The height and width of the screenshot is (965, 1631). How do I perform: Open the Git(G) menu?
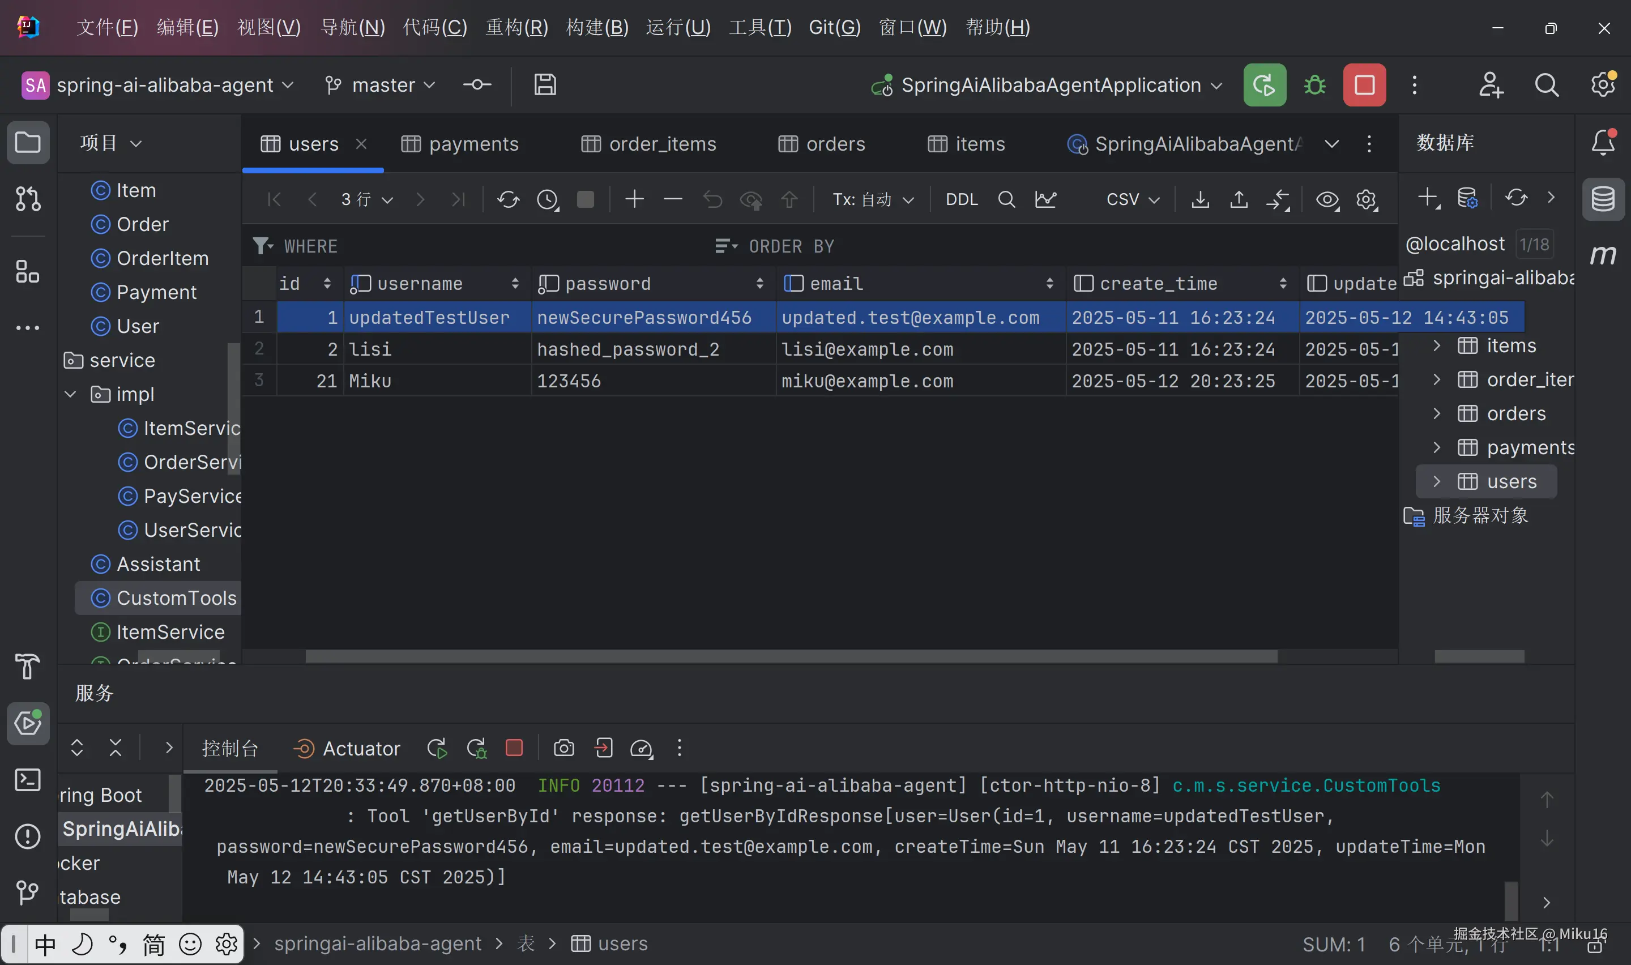coord(834,27)
